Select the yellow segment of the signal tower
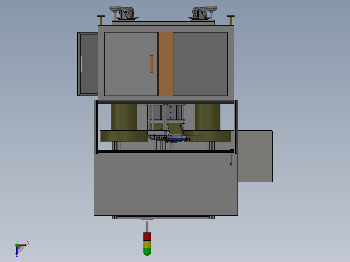This screenshot has height=262, width=350. click(147, 244)
